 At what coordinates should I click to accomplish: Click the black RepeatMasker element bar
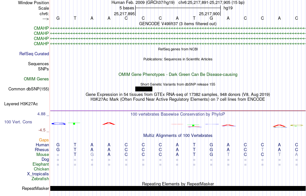click(x=178, y=188)
